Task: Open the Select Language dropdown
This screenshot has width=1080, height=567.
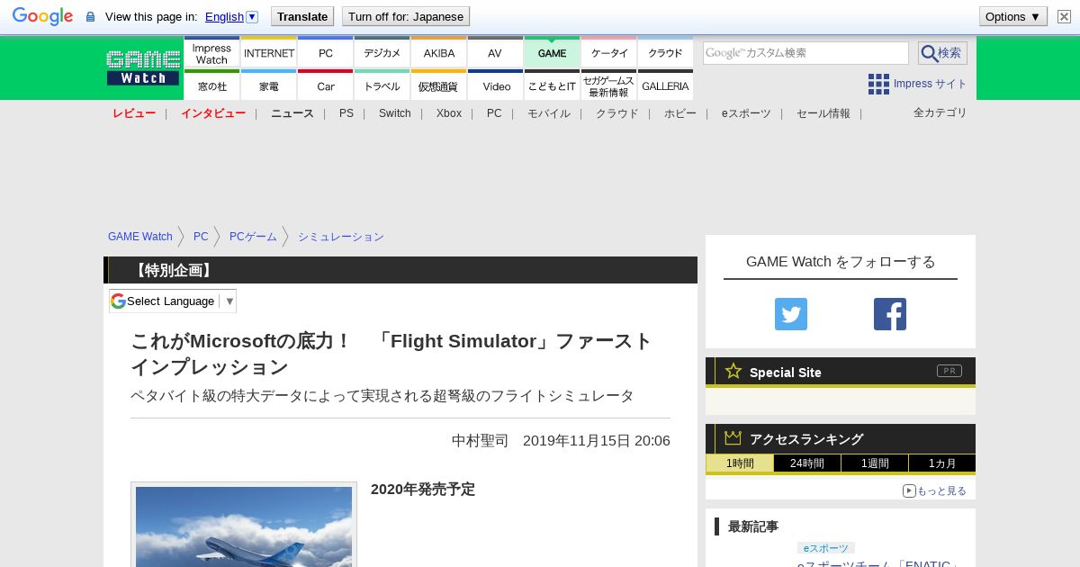Action: (x=173, y=301)
